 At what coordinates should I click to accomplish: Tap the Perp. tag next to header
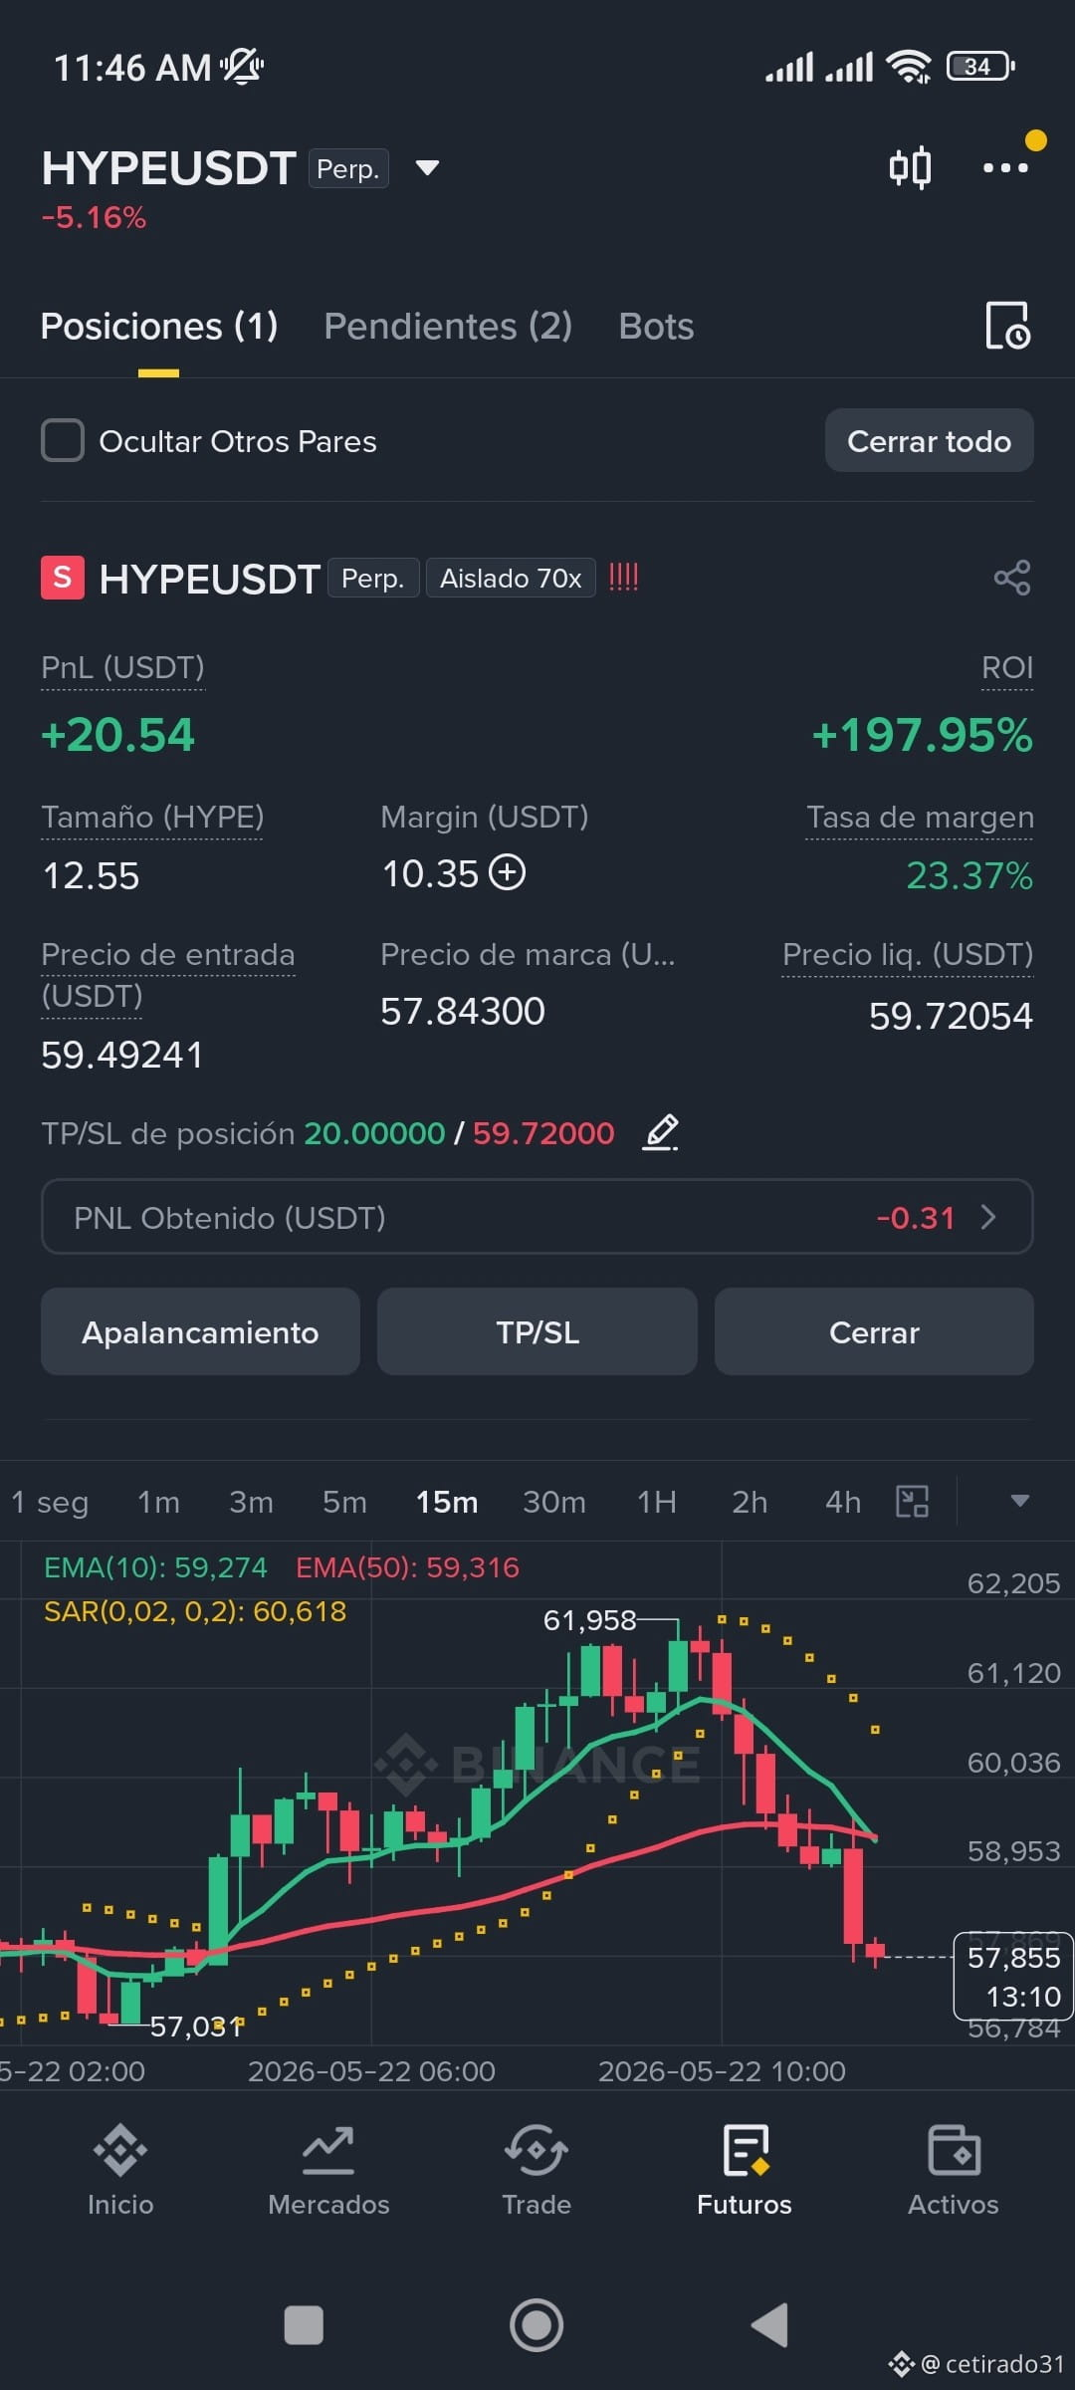coord(347,168)
